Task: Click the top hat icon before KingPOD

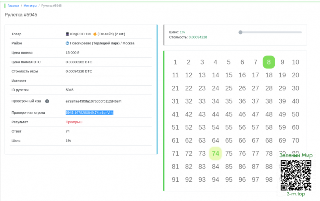Action: pos(68,34)
